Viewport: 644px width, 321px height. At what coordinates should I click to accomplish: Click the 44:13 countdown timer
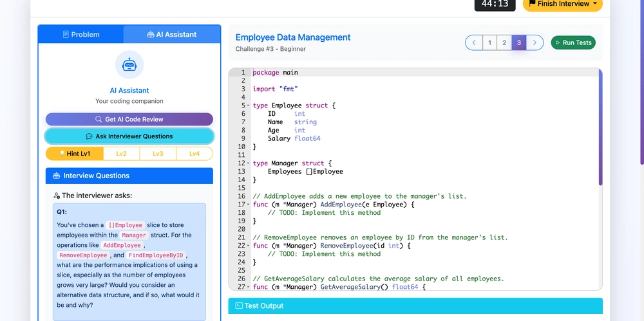click(x=495, y=4)
